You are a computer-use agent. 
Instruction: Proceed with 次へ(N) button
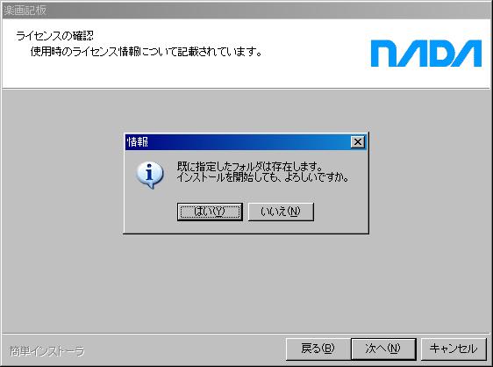[383, 349]
